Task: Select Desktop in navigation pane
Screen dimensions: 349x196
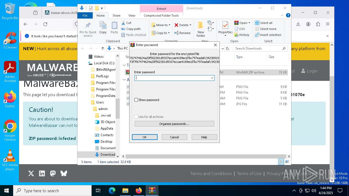Action: coord(106,142)
